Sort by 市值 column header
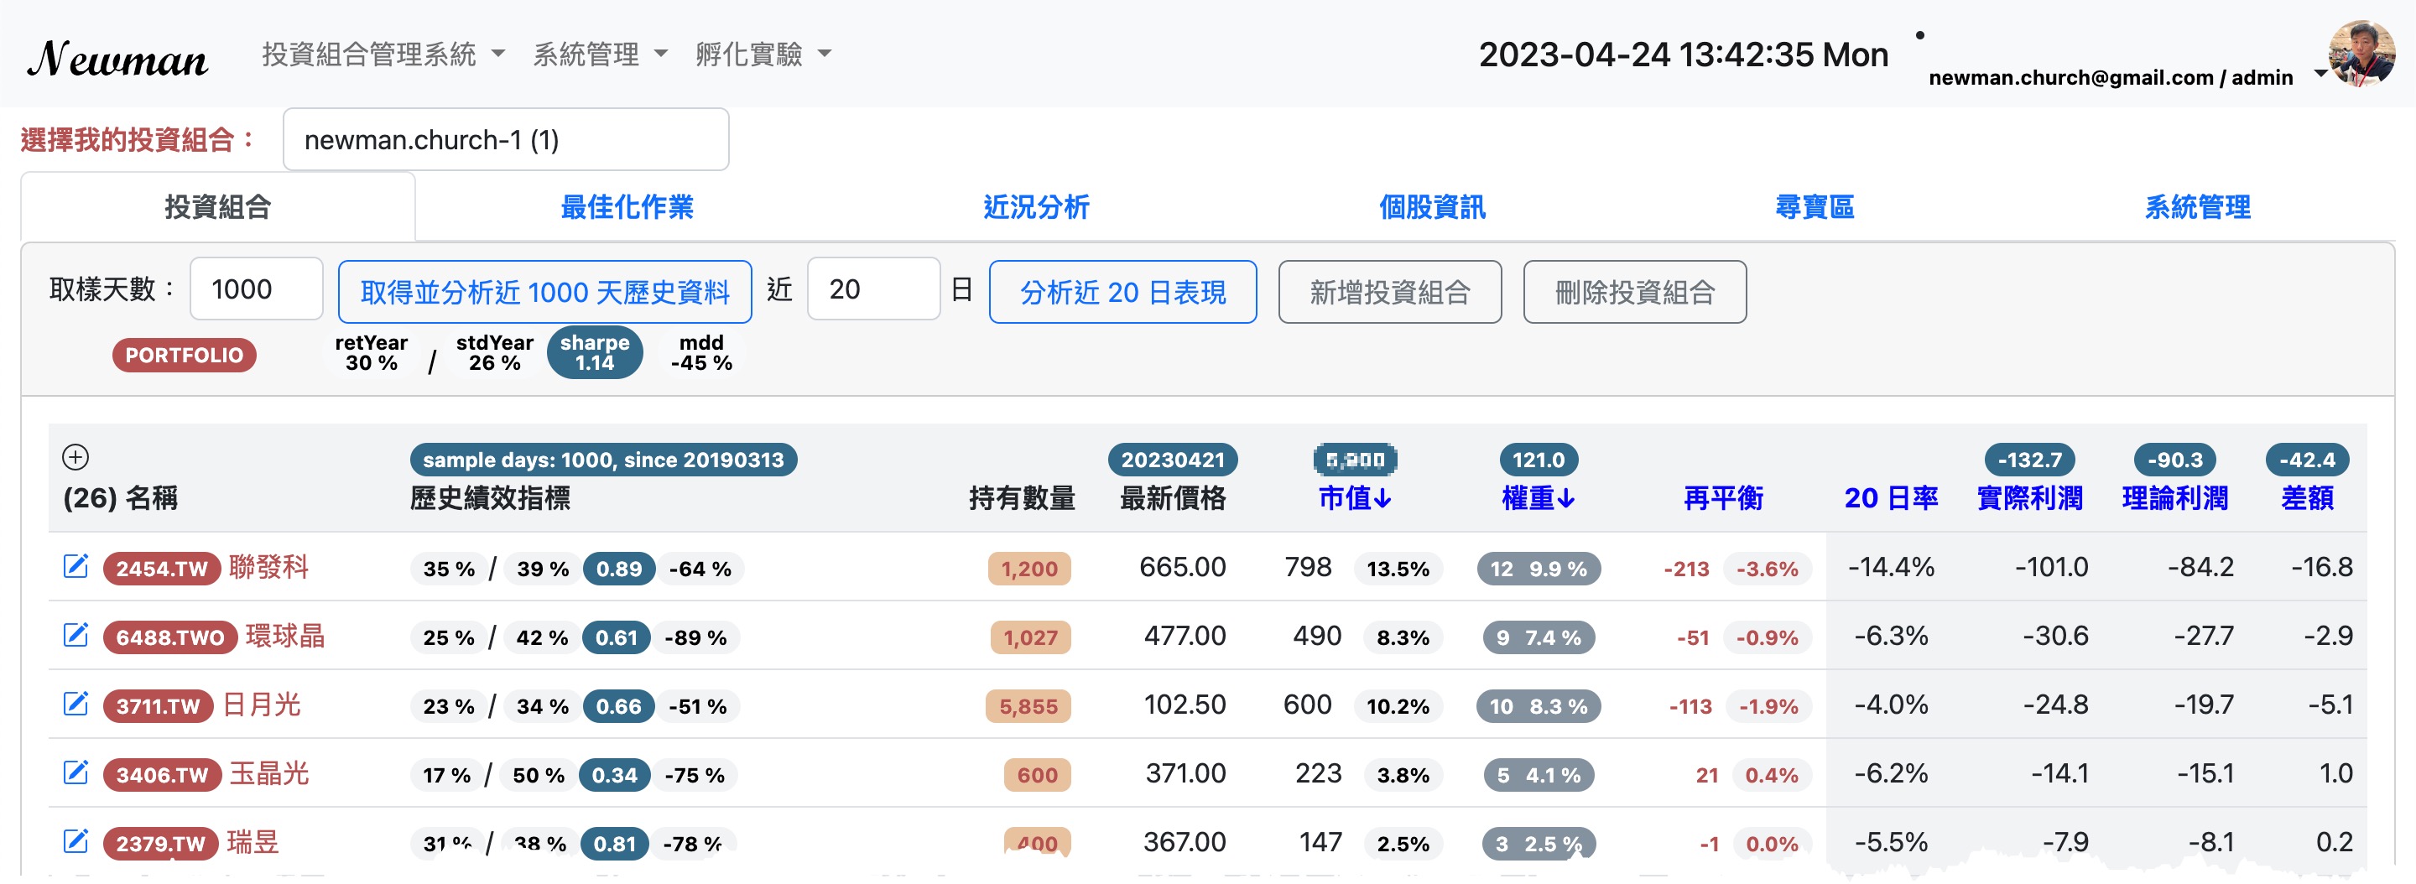This screenshot has width=2416, height=884. pos(1353,498)
